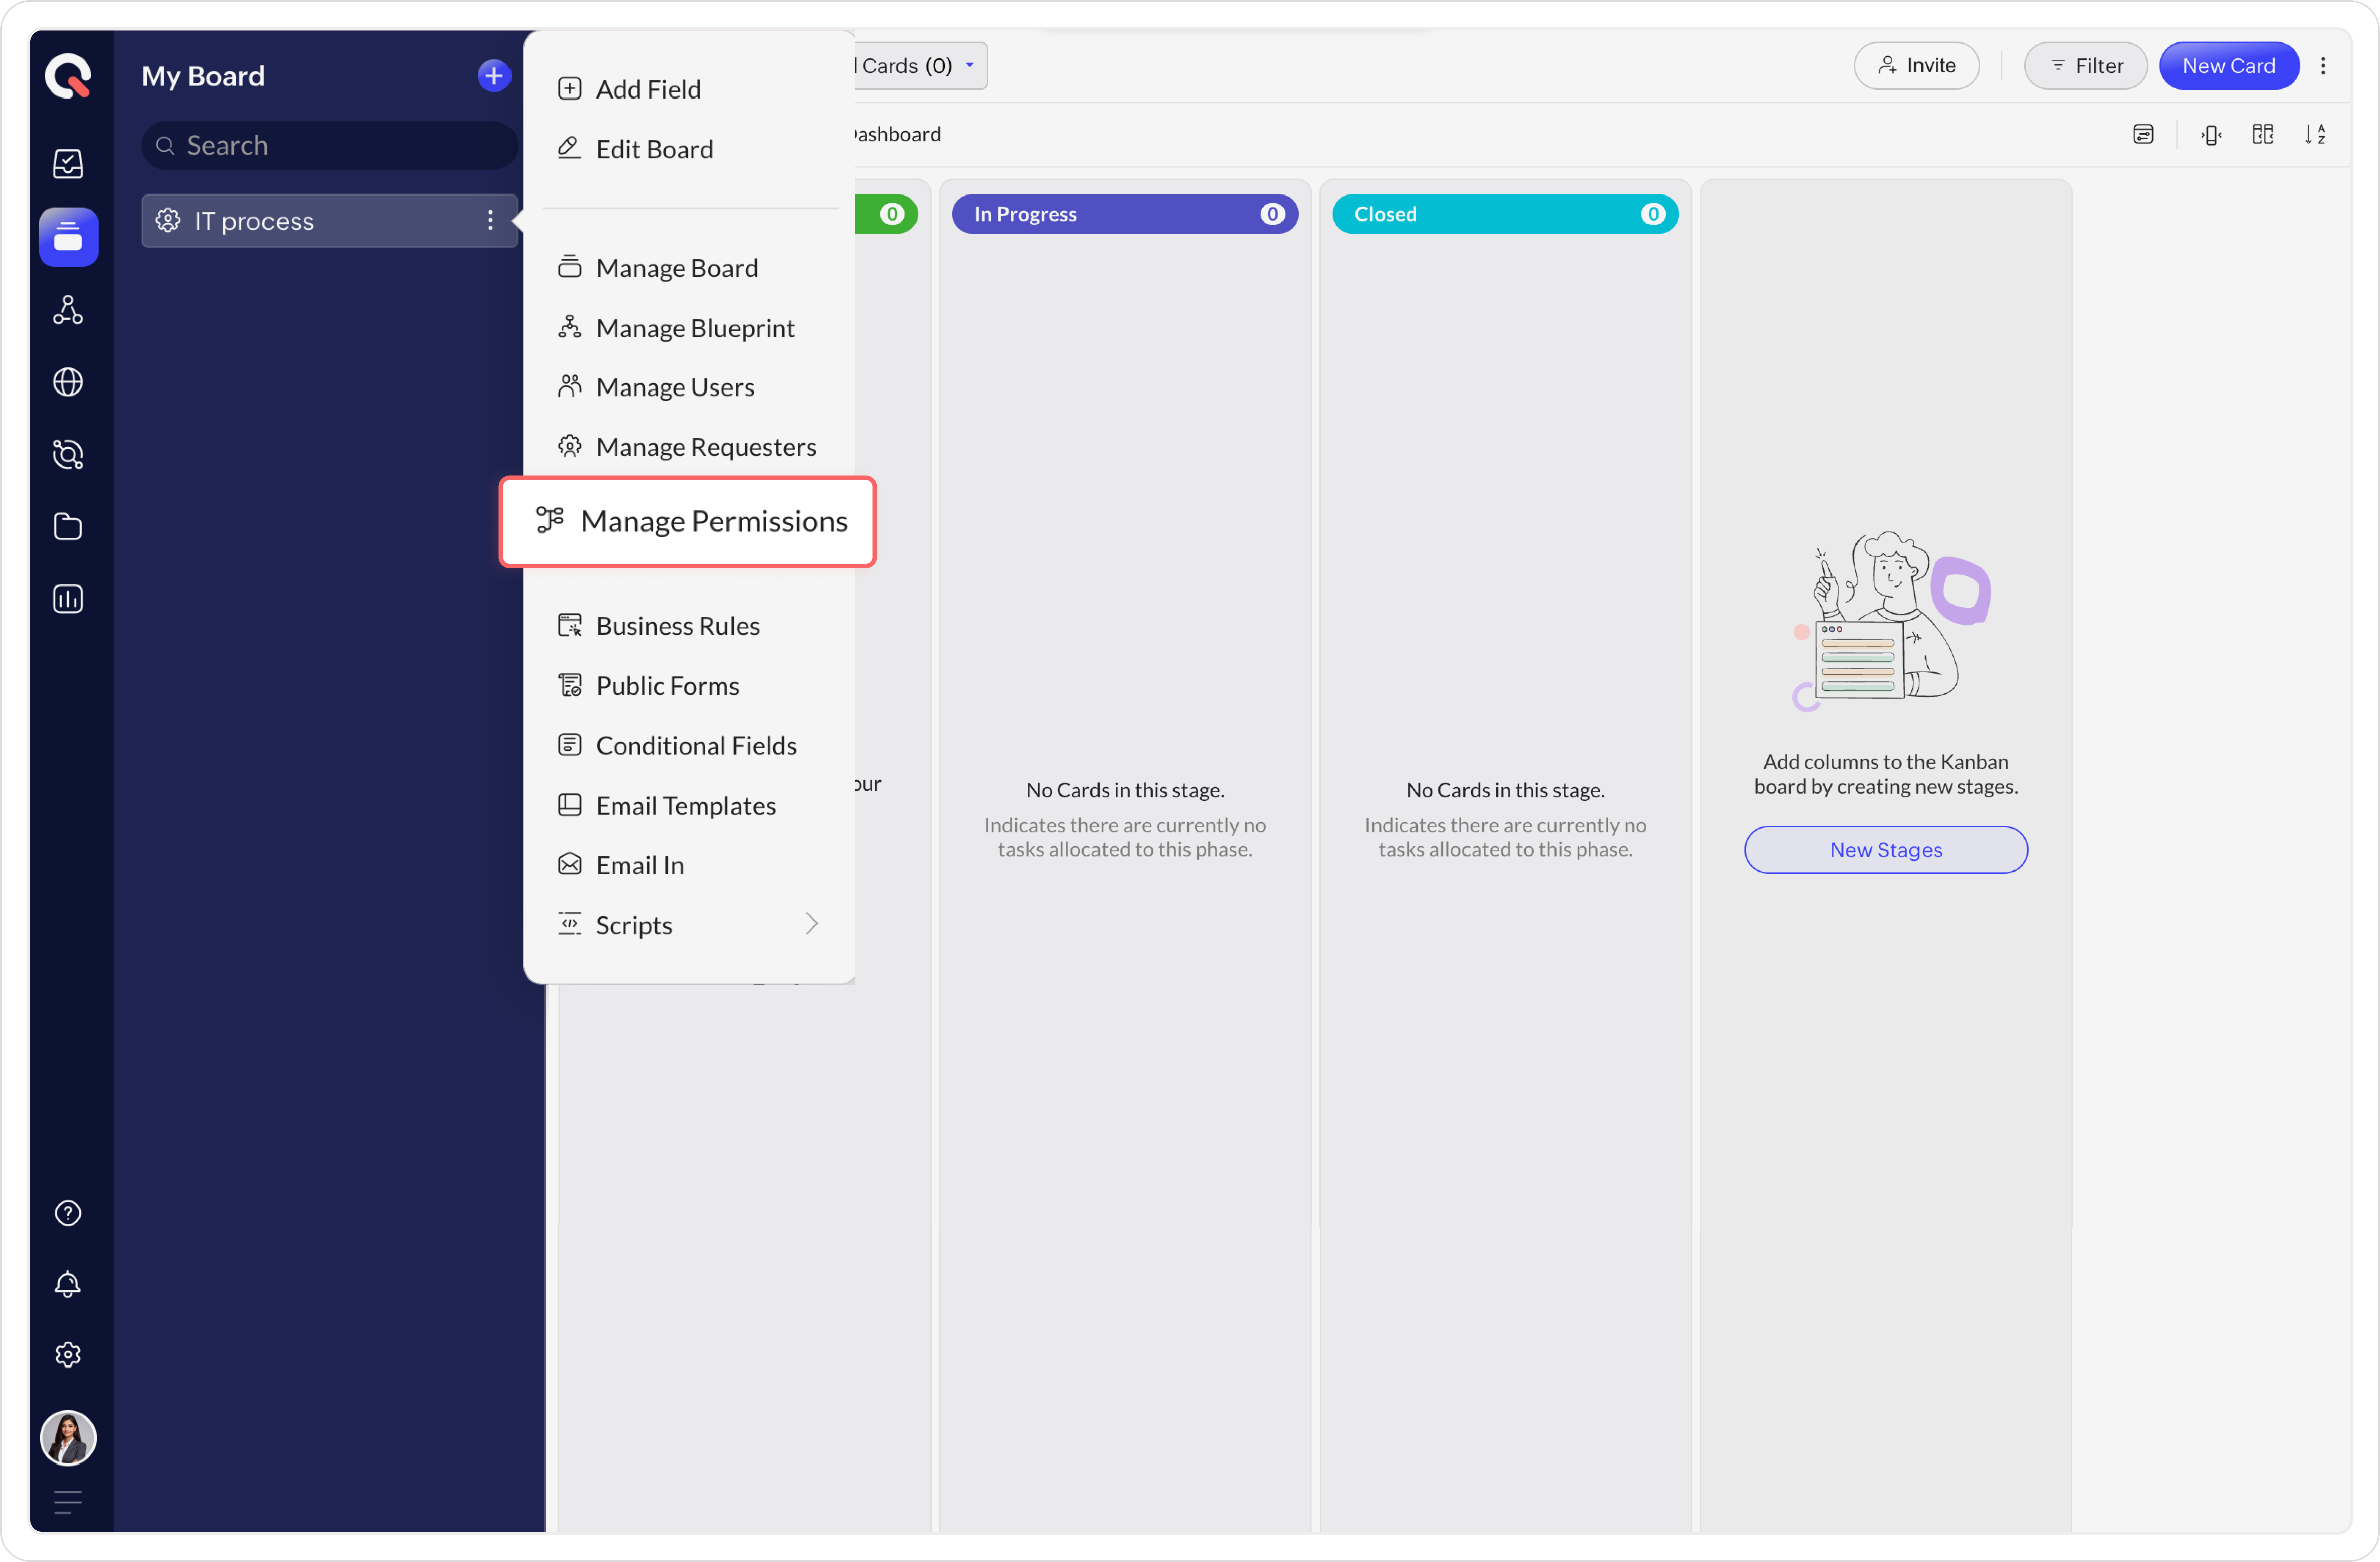2380x1562 pixels.
Task: Select the Email Templates option
Action: [685, 806]
